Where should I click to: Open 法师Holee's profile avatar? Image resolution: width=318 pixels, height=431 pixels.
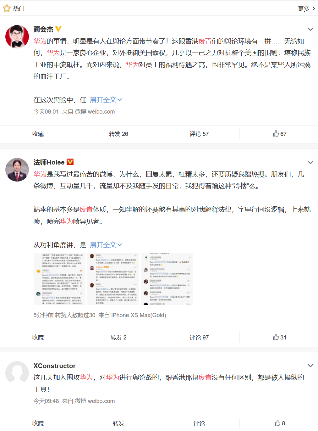17,170
